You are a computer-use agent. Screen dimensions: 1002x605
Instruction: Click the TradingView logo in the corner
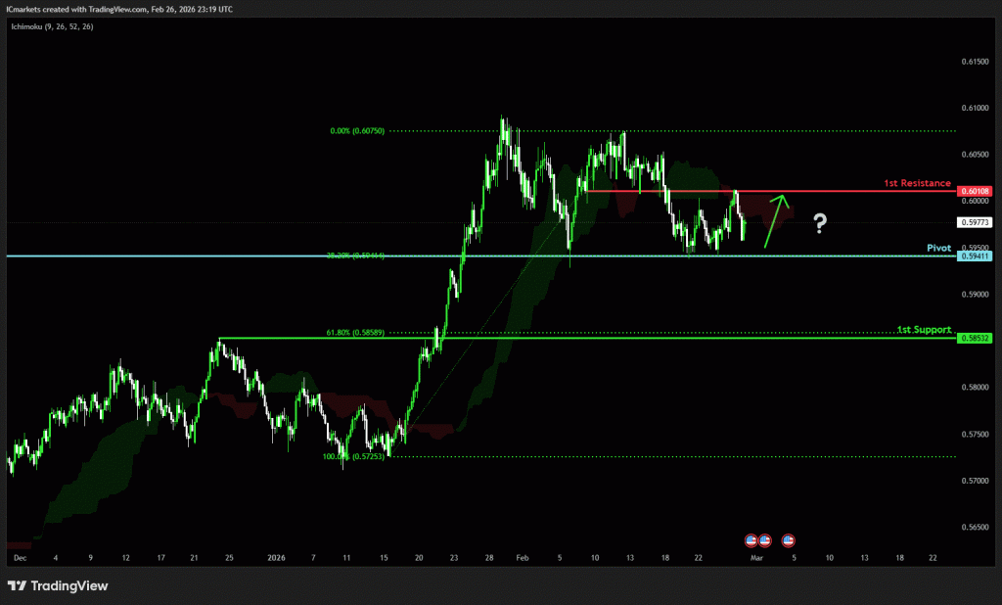pos(58,585)
